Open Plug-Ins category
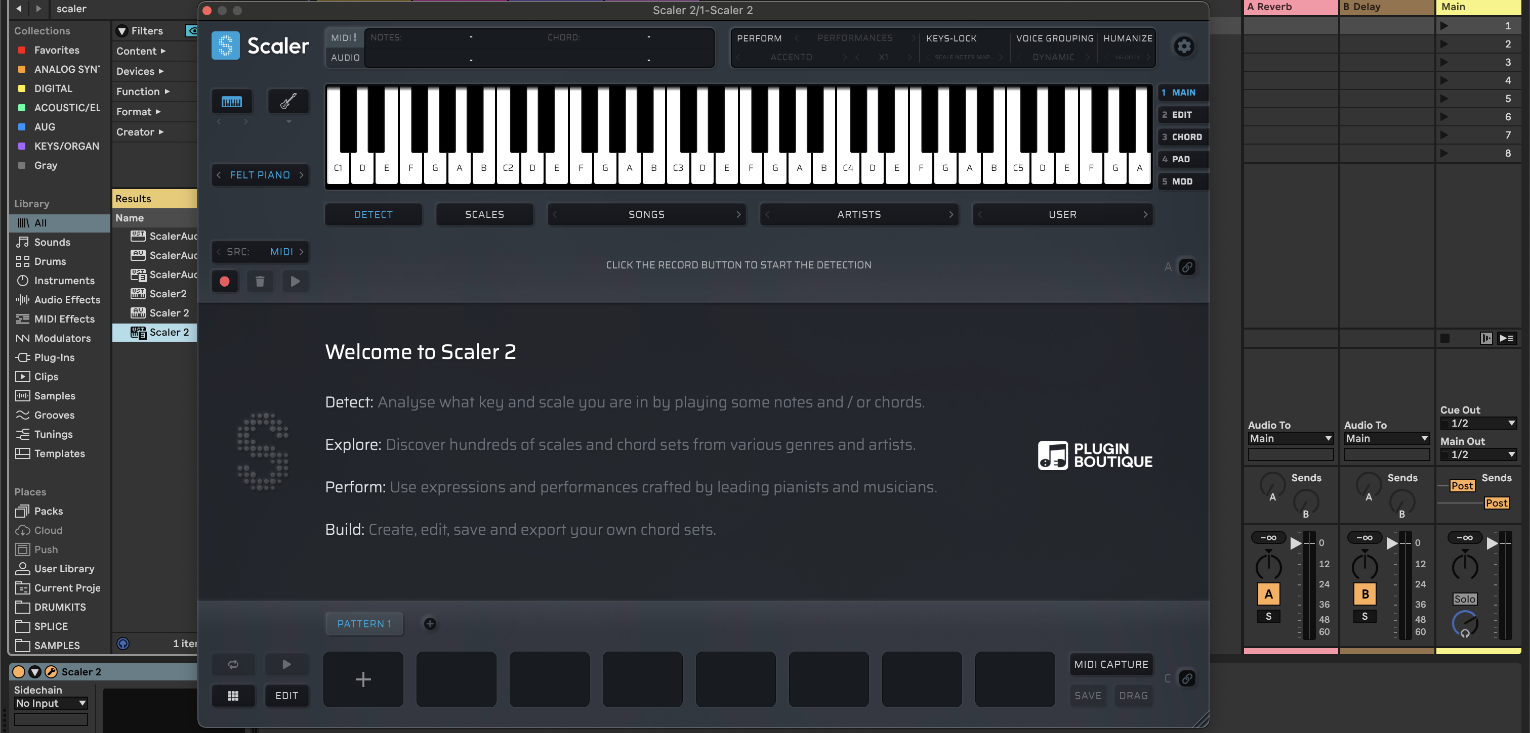1530x733 pixels. (x=54, y=357)
